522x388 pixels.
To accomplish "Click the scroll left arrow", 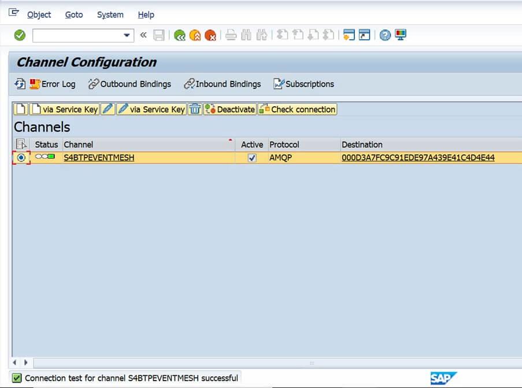I will tap(14, 363).
